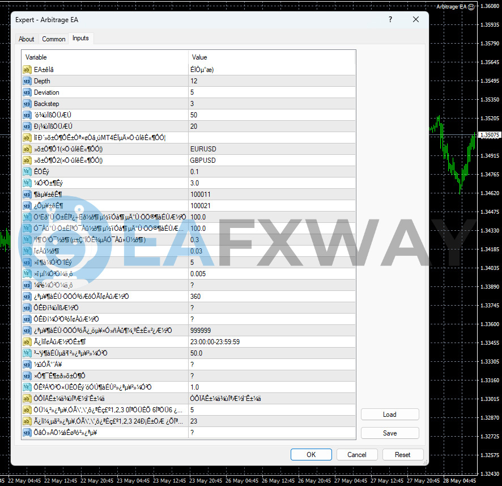Click the Save button
Viewport: 502px width, 486px height.
390,433
